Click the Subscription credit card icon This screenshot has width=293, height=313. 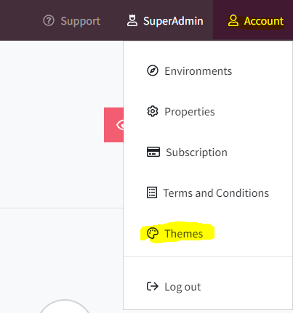tap(153, 152)
